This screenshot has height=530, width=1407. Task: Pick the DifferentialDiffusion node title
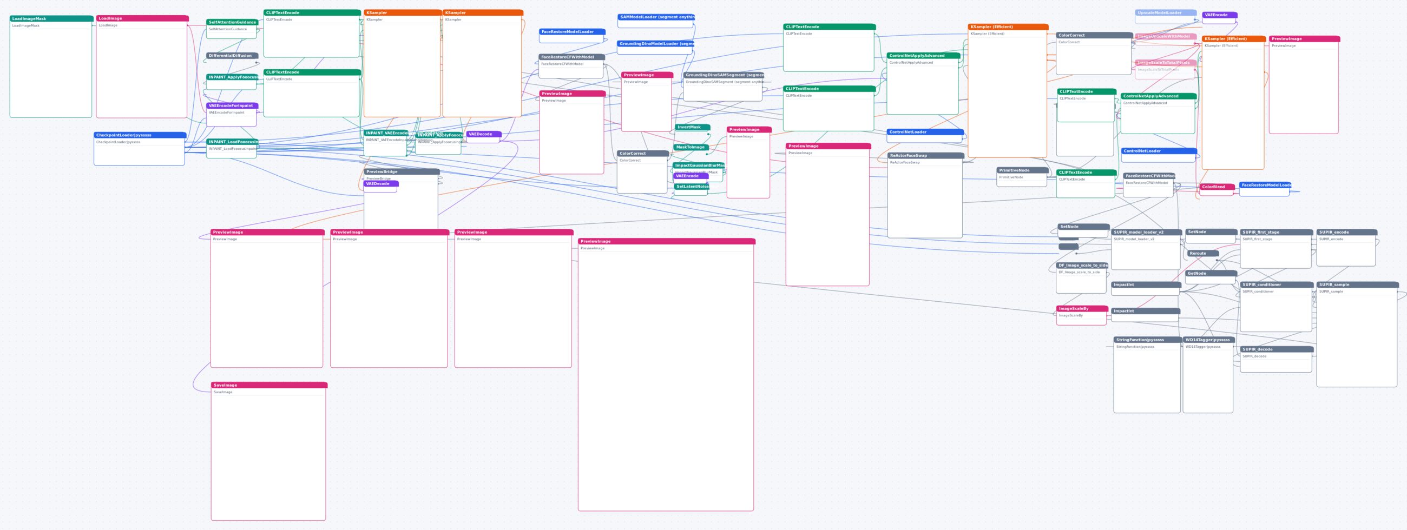point(232,56)
